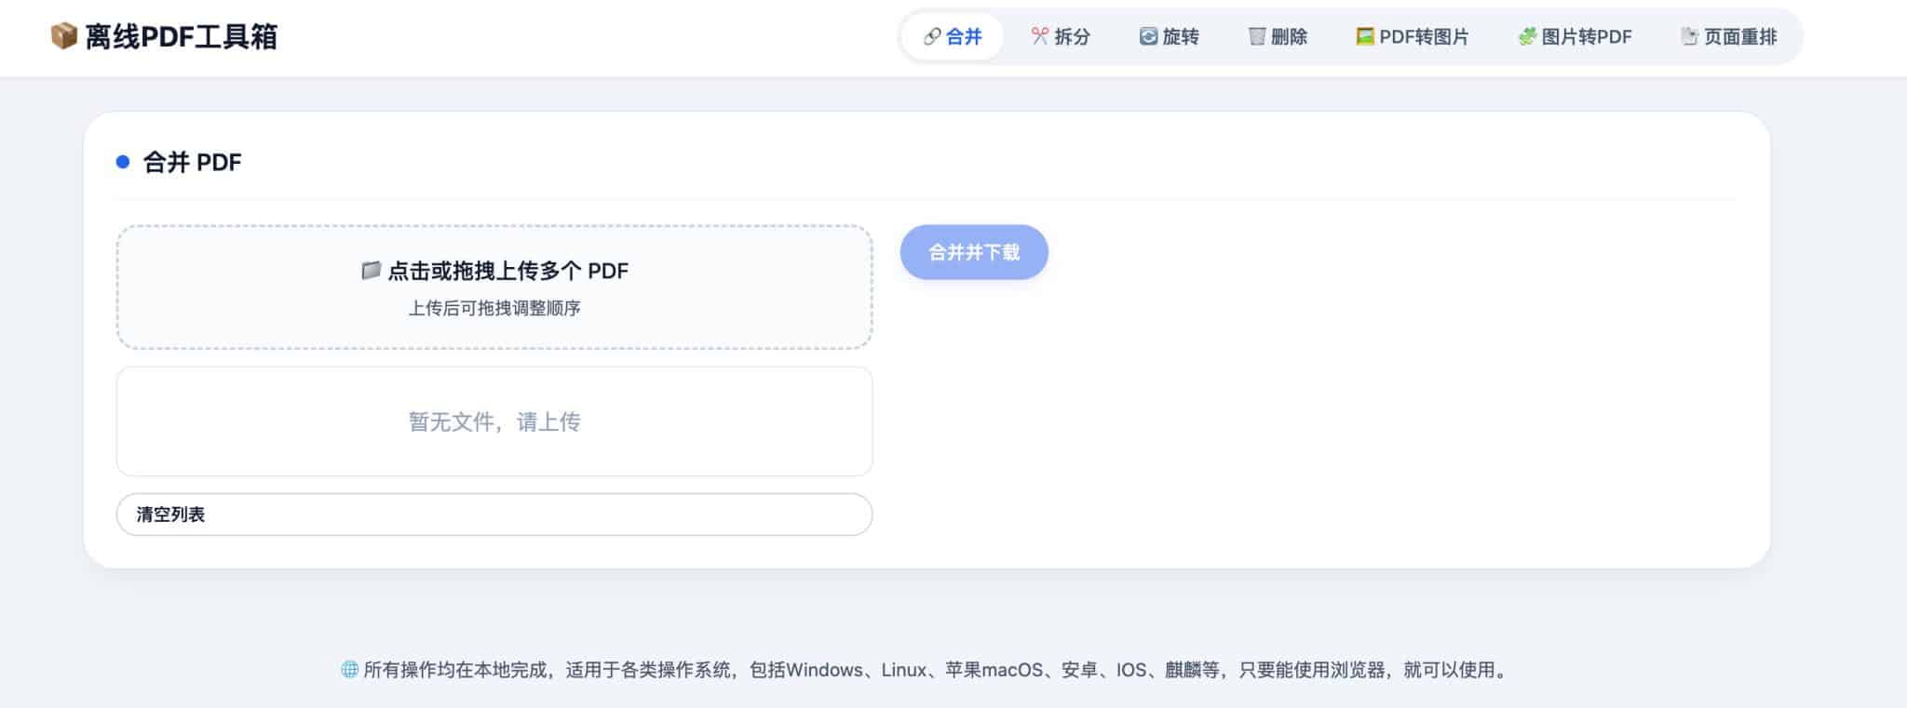The width and height of the screenshot is (1907, 708).
Task: Switch to the 合并 tab
Action: click(x=953, y=36)
